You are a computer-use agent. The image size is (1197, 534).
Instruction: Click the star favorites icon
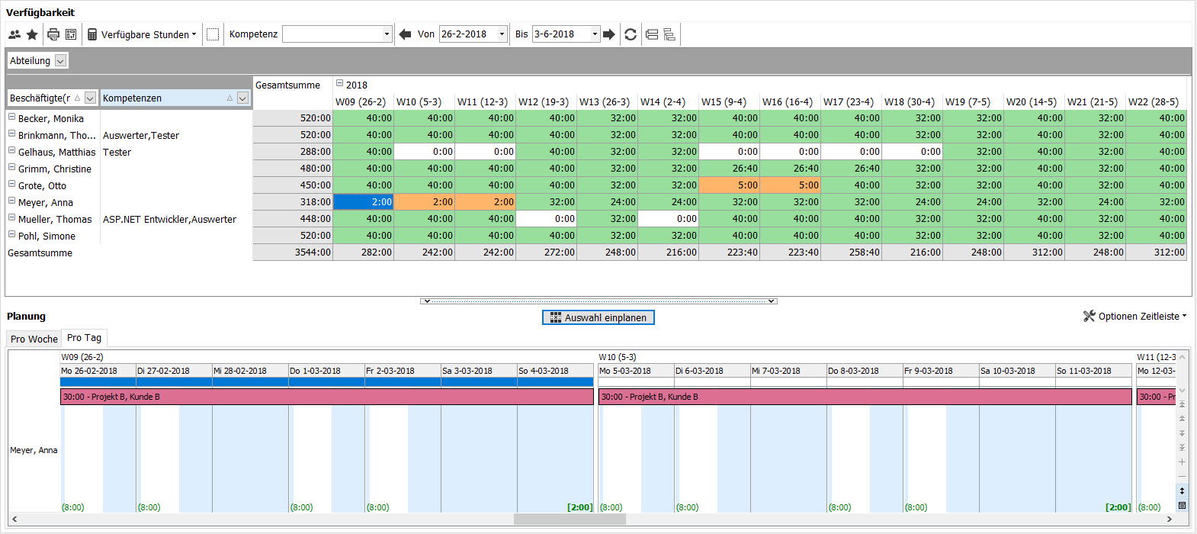pyautogui.click(x=32, y=34)
